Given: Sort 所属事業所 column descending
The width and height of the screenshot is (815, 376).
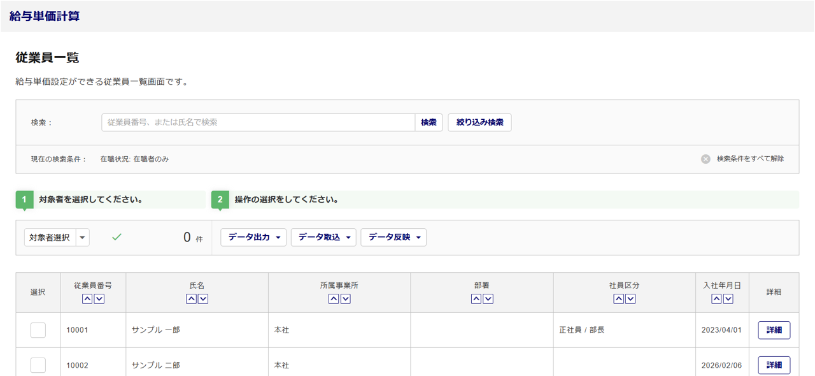Looking at the screenshot, I should pos(346,299).
